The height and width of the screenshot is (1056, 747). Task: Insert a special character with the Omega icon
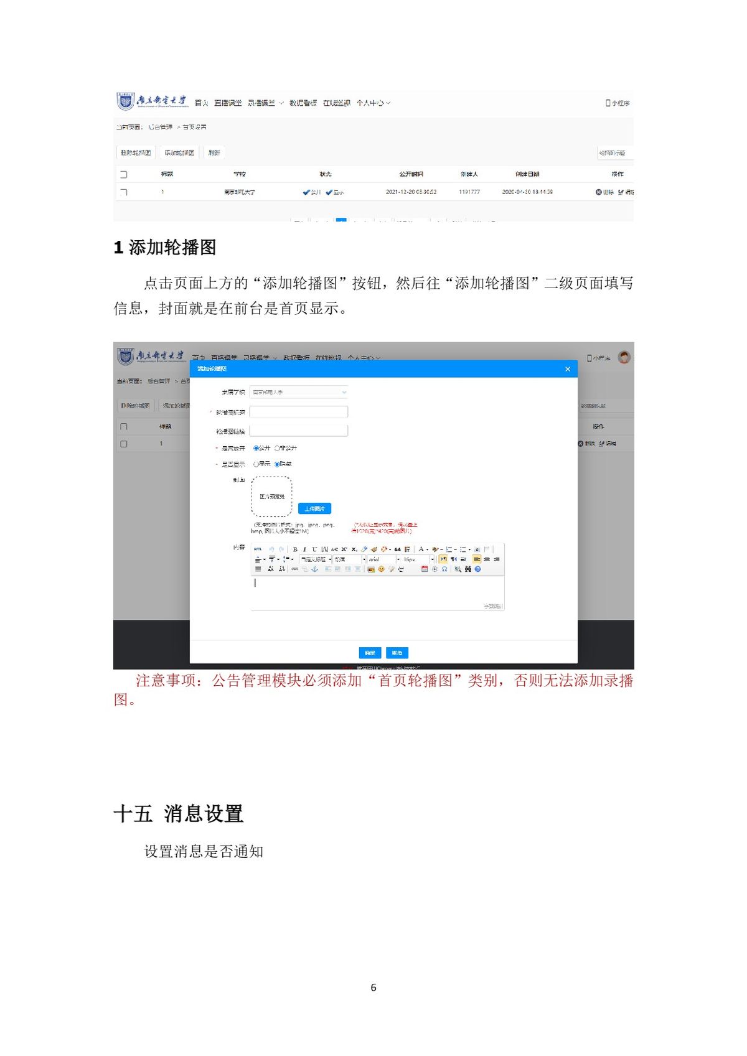(x=444, y=569)
